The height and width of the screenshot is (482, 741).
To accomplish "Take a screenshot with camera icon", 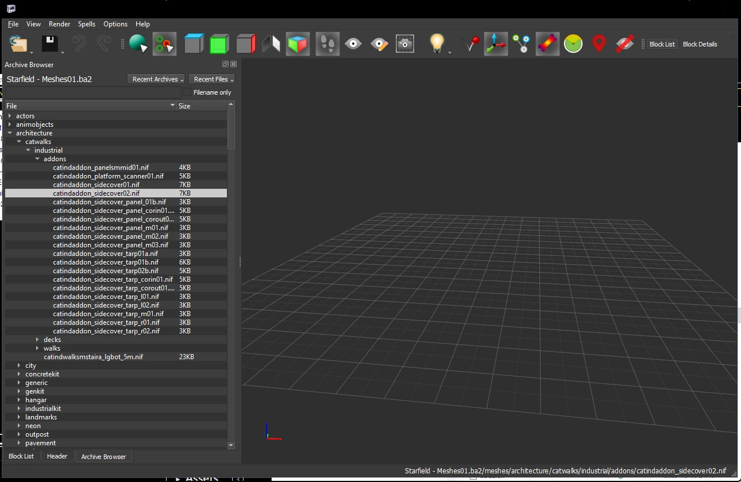I will coord(405,44).
